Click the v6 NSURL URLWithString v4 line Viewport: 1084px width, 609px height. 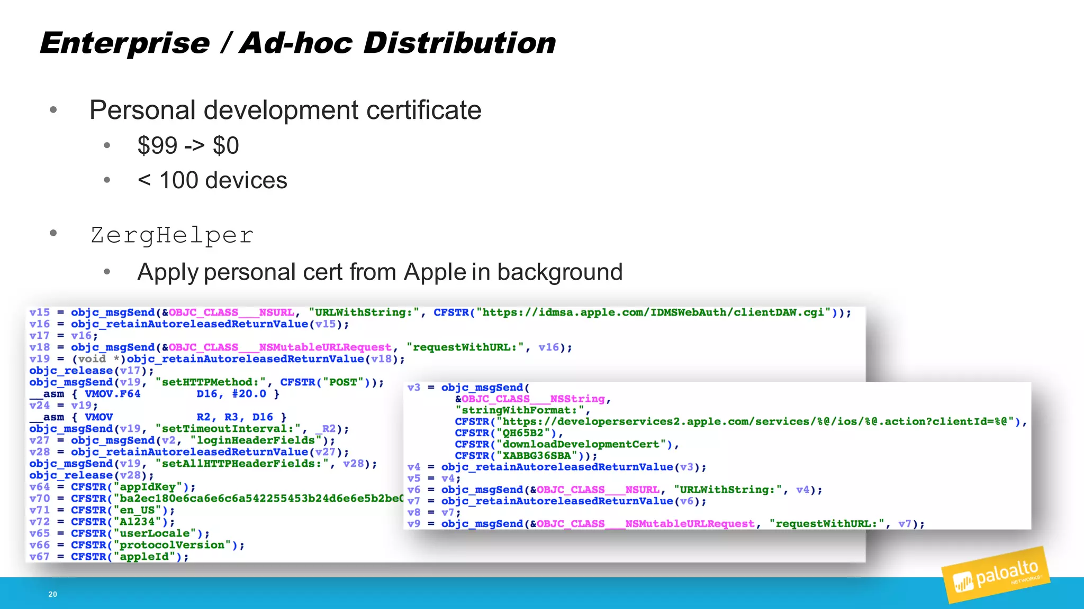click(615, 490)
